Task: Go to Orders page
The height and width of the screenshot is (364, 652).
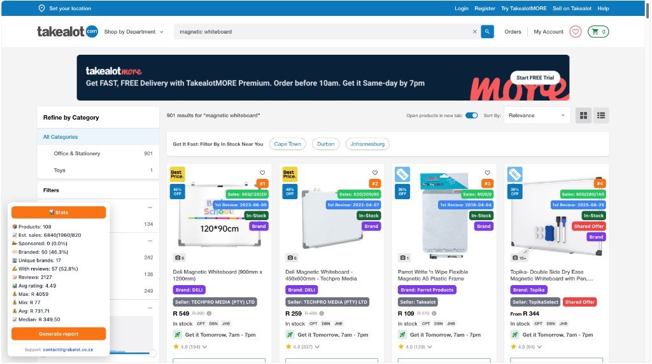Action: pyautogui.click(x=513, y=32)
